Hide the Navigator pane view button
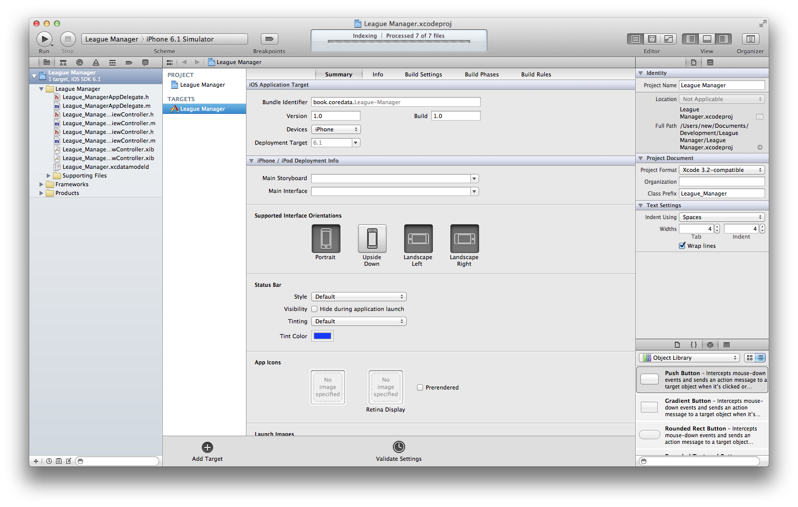The height and width of the screenshot is (507, 798). 691,39
